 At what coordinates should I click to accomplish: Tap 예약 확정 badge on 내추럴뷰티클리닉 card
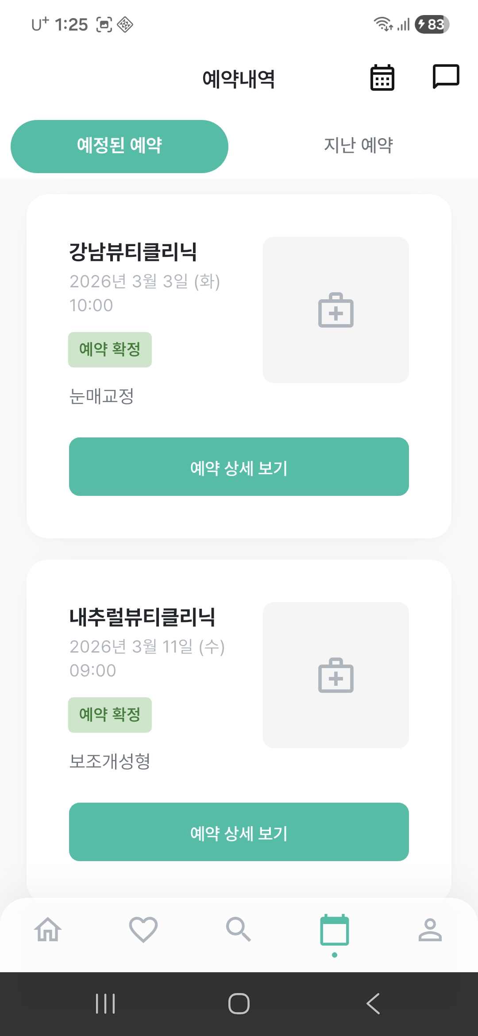[110, 715]
